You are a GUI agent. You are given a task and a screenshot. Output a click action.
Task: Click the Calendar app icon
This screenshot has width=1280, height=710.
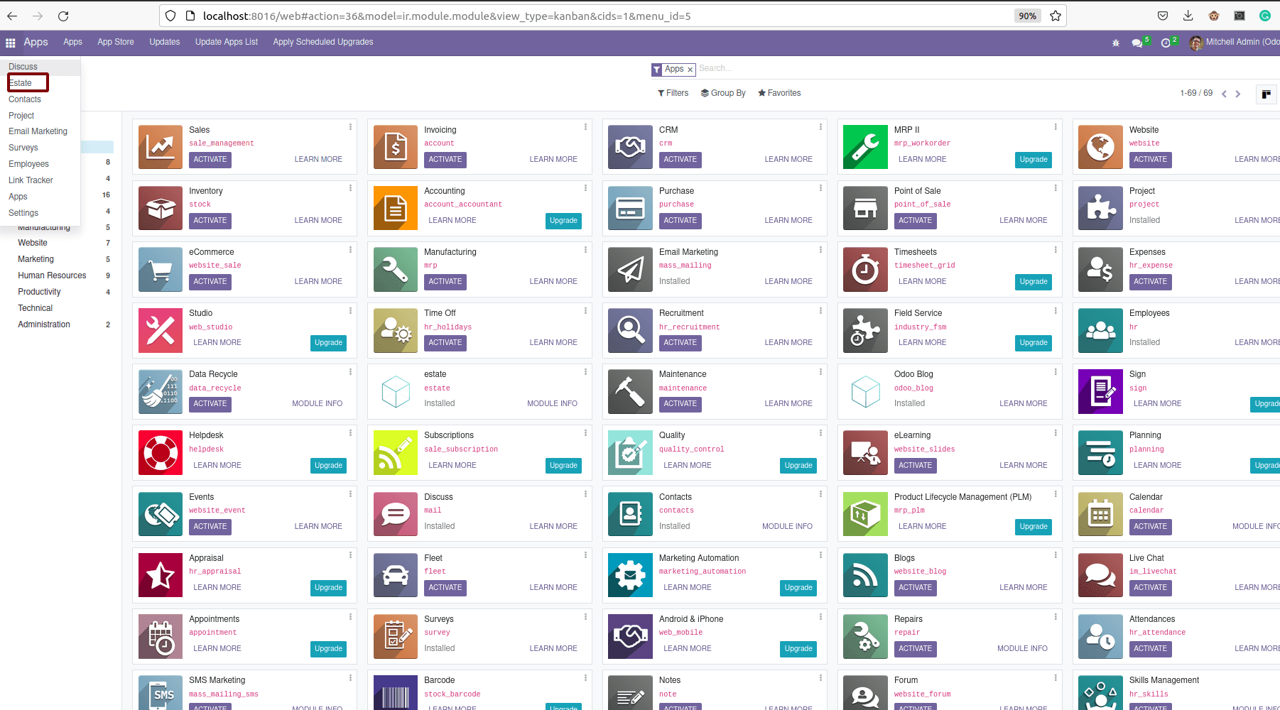pos(1100,513)
